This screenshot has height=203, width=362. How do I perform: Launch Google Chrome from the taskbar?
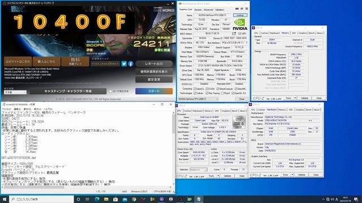pyautogui.click(x=134, y=199)
